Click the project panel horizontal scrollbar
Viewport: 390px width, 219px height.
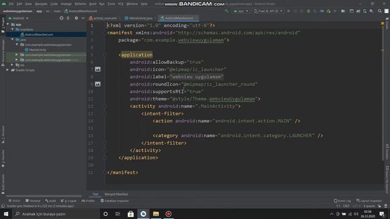tap(44, 196)
